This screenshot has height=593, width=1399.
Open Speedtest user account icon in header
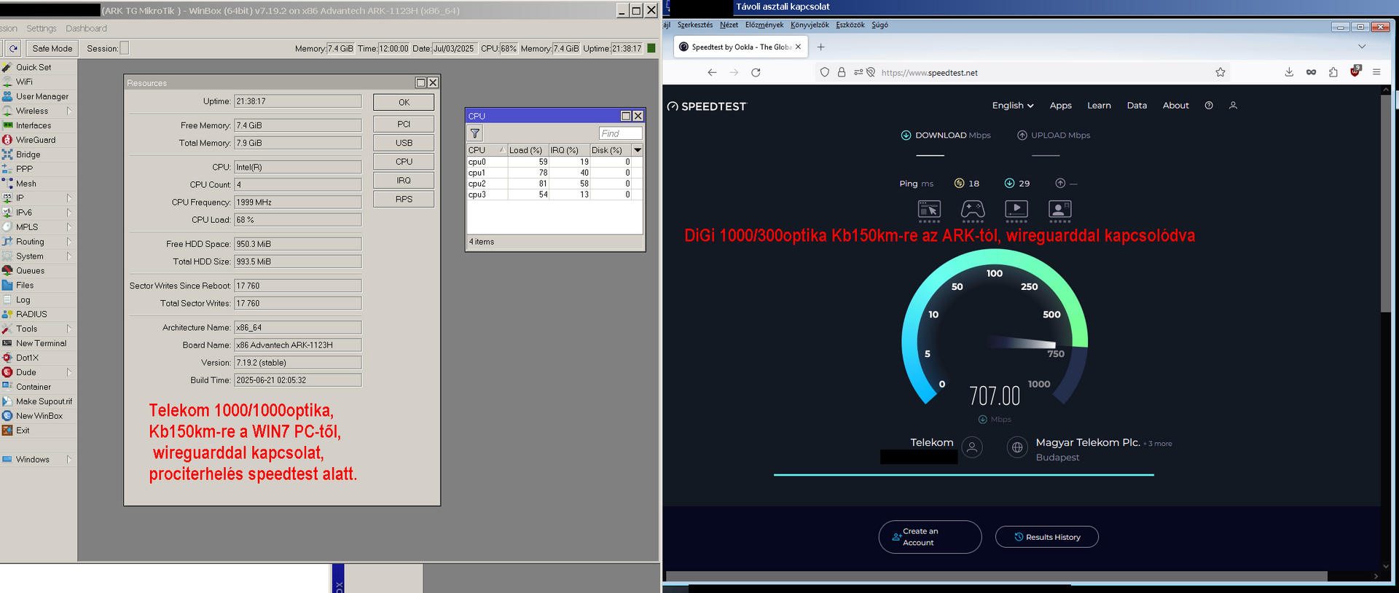(1233, 106)
